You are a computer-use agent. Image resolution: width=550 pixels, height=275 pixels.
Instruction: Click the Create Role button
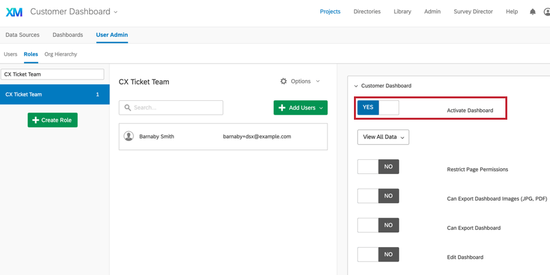[52, 120]
